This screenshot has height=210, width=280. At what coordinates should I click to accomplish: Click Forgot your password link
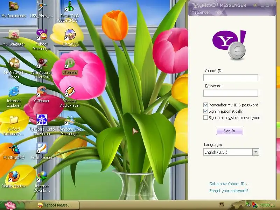(x=229, y=191)
